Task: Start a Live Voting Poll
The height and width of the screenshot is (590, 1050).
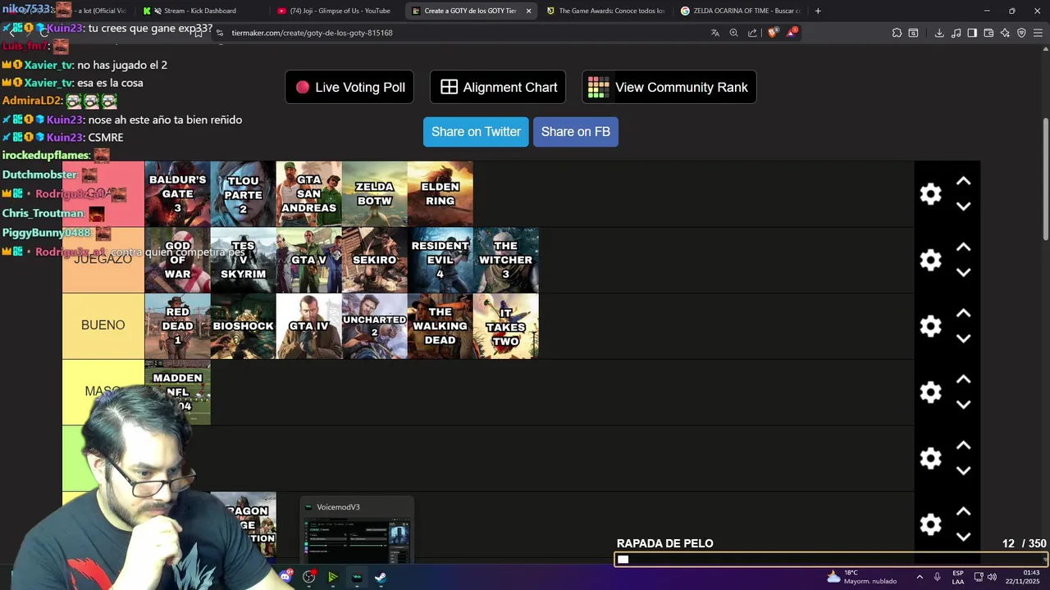Action: [349, 87]
